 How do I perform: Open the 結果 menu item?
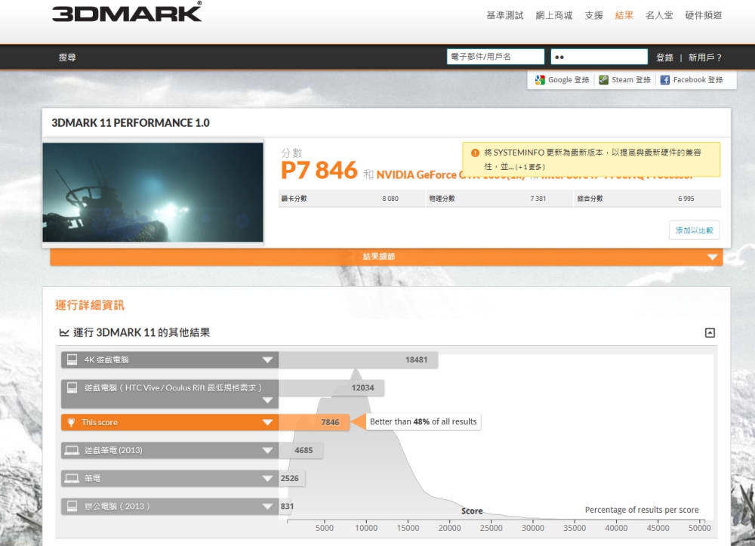[624, 15]
